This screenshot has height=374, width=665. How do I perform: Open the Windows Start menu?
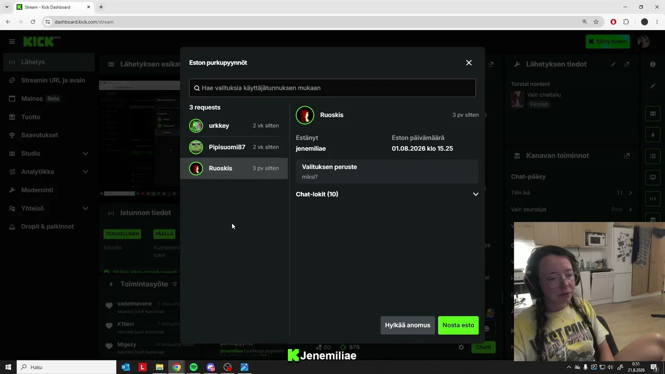point(8,367)
